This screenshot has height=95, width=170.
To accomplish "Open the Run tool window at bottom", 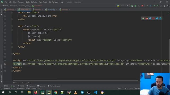I will (13, 86).
